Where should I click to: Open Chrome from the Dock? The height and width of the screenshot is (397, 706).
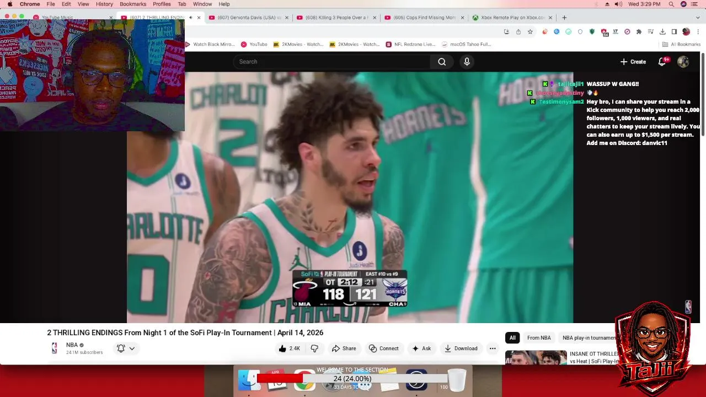[x=304, y=380]
